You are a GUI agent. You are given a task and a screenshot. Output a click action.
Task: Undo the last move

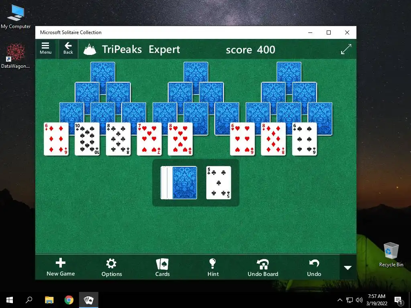coord(314,267)
